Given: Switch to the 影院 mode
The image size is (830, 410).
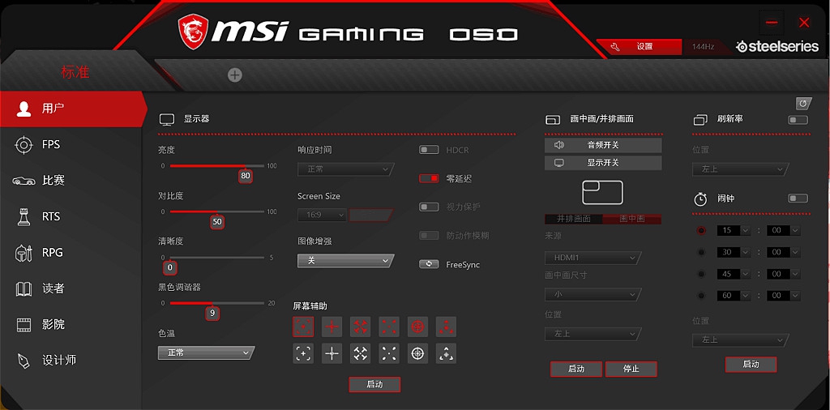Looking at the screenshot, I should tap(71, 324).
